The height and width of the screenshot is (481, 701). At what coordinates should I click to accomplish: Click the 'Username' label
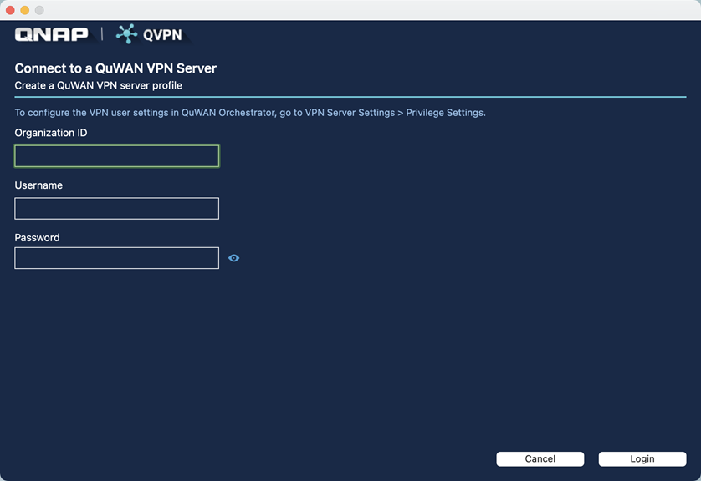point(38,185)
